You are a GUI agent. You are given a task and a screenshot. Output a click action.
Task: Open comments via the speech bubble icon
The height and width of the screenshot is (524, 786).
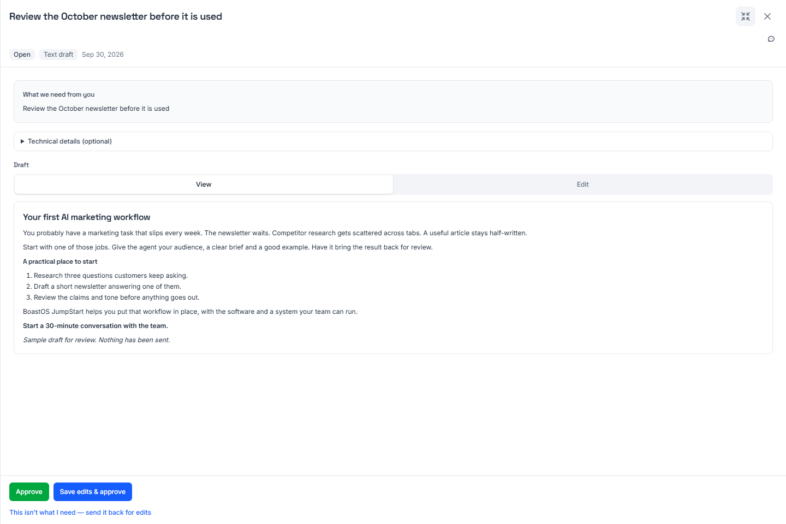click(771, 39)
